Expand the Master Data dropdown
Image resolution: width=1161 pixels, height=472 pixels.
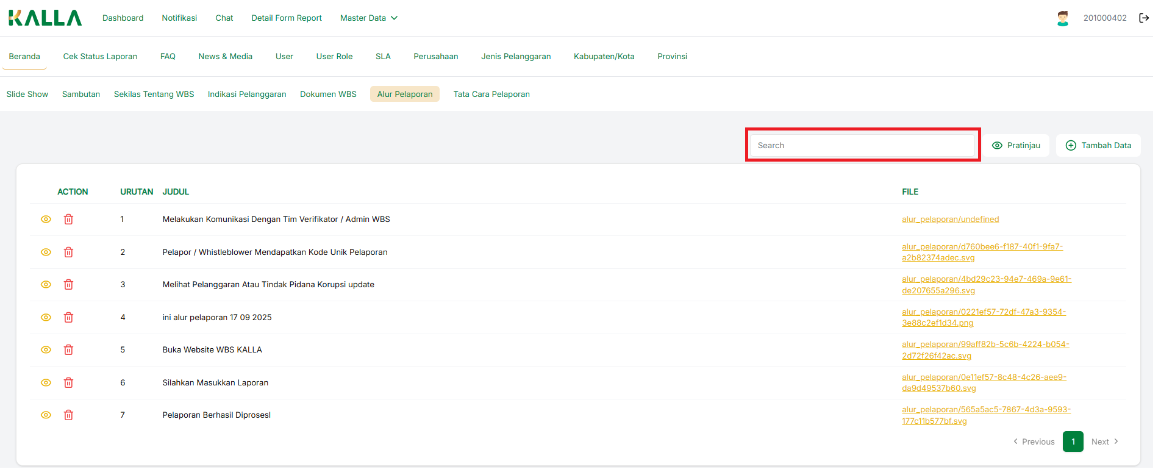click(x=368, y=18)
